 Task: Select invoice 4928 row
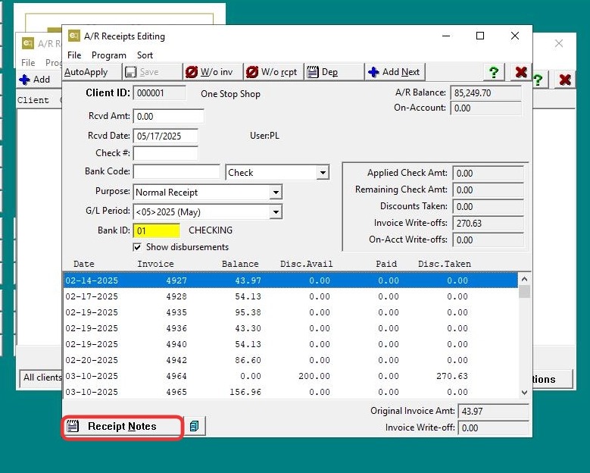pos(291,296)
